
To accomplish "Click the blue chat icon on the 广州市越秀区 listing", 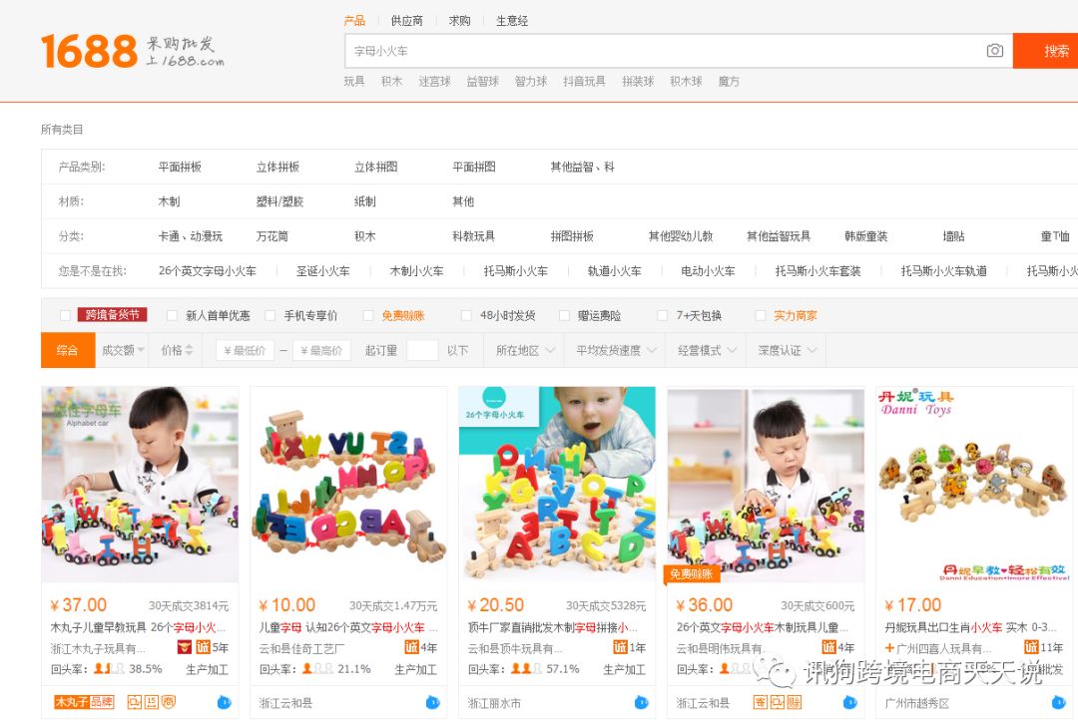I will pos(1058,702).
